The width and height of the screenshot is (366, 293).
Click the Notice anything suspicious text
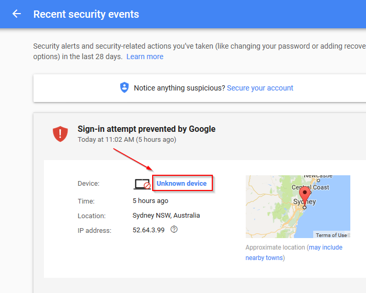pos(179,88)
